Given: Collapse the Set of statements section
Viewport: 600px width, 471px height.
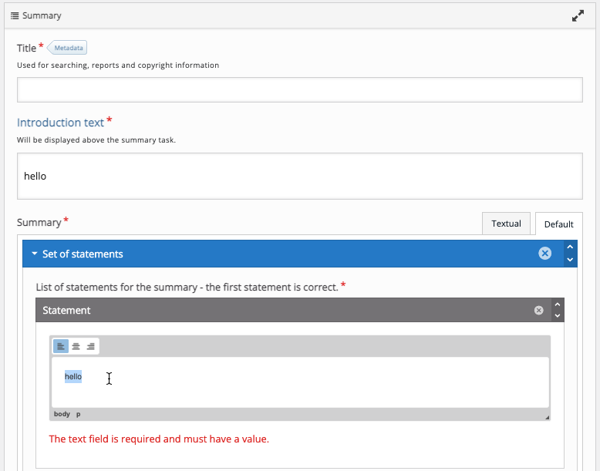Looking at the screenshot, I should click(x=35, y=254).
